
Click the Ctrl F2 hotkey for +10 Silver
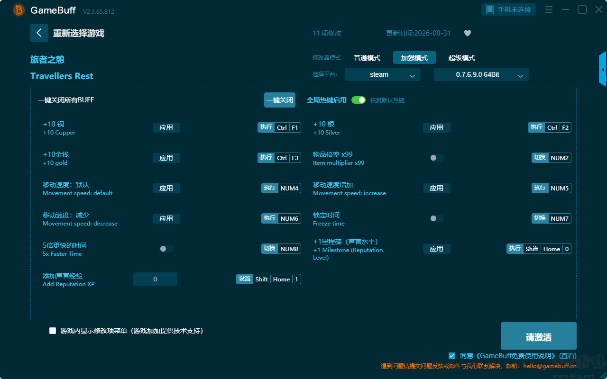click(x=550, y=127)
